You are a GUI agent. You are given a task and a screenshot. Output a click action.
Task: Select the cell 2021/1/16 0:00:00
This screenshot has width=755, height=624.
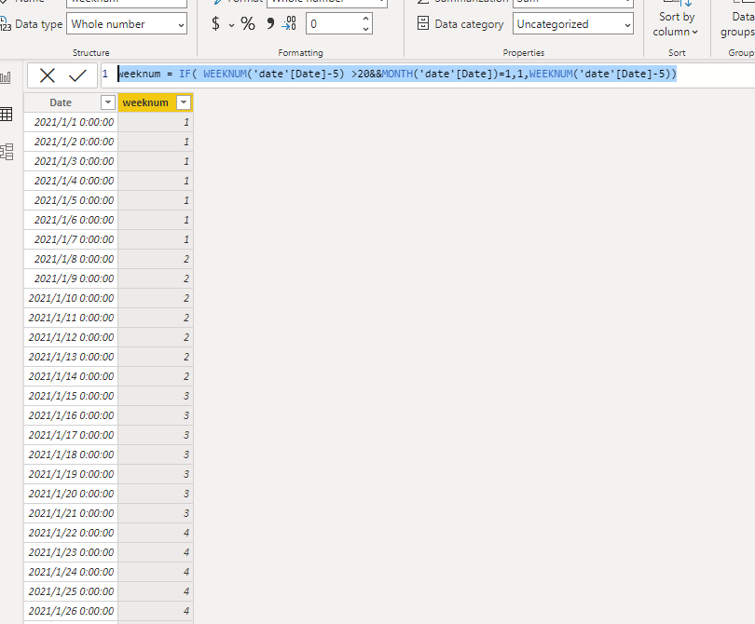click(x=71, y=415)
